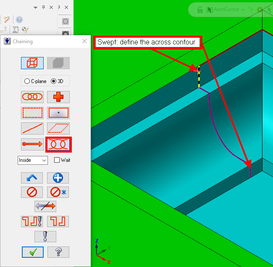The image size is (273, 267).
Task: Open chain feature options with exclamation
Action: (32, 221)
